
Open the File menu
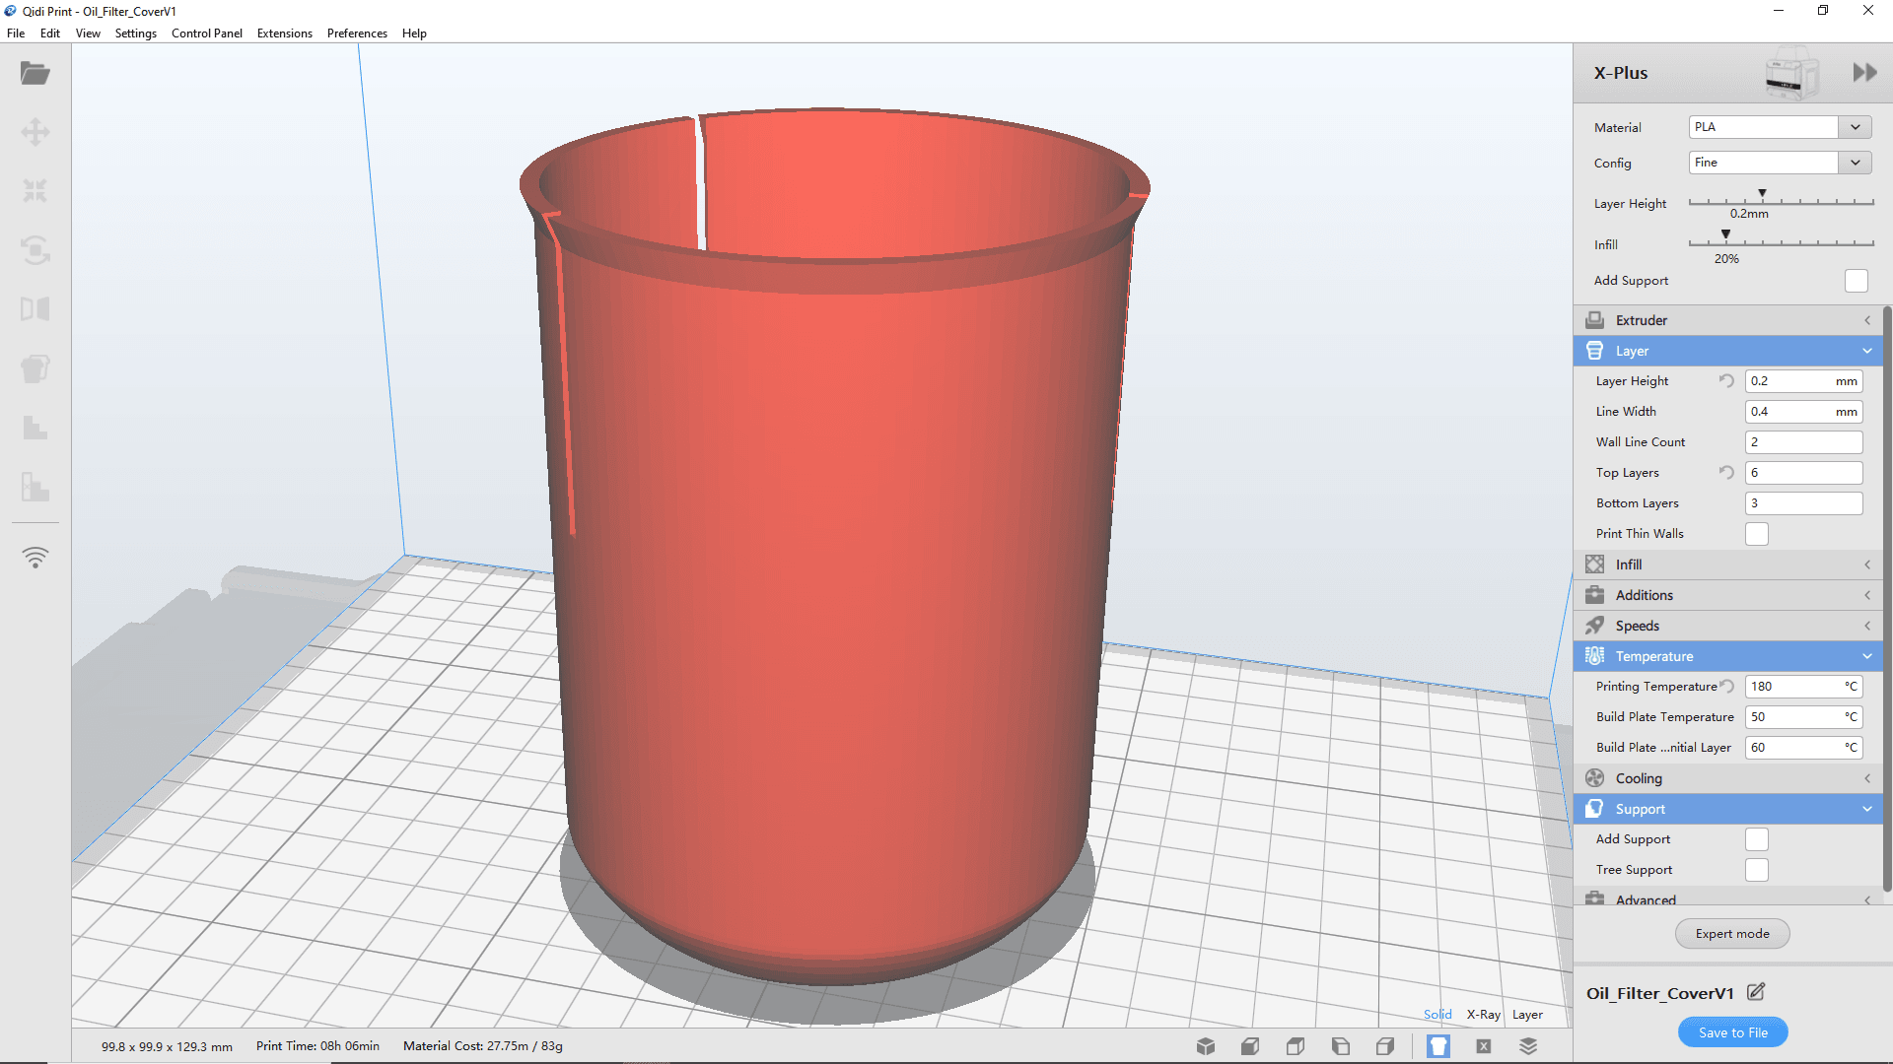[x=16, y=33]
